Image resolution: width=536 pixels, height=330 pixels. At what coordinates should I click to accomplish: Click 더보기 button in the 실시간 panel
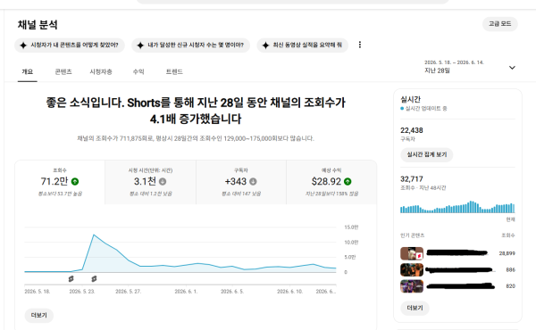click(415, 308)
